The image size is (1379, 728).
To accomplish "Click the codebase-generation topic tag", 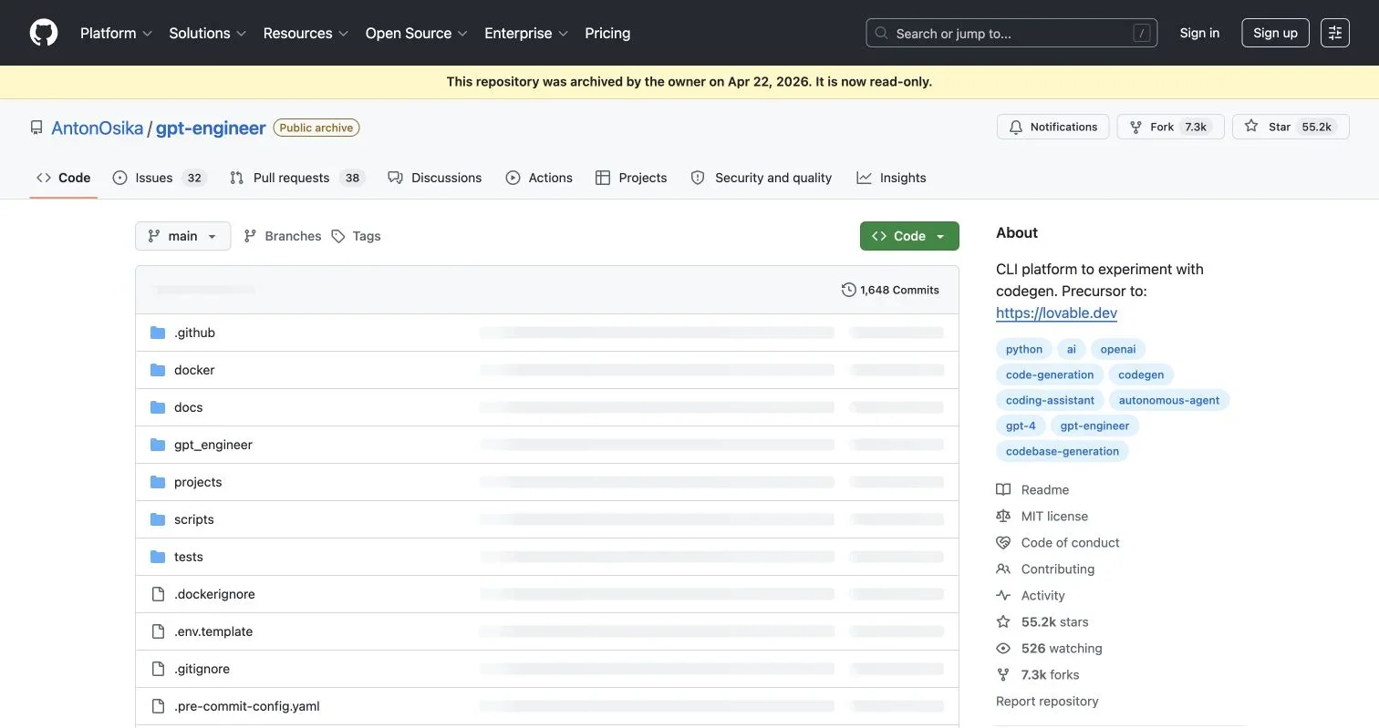I will (x=1063, y=451).
